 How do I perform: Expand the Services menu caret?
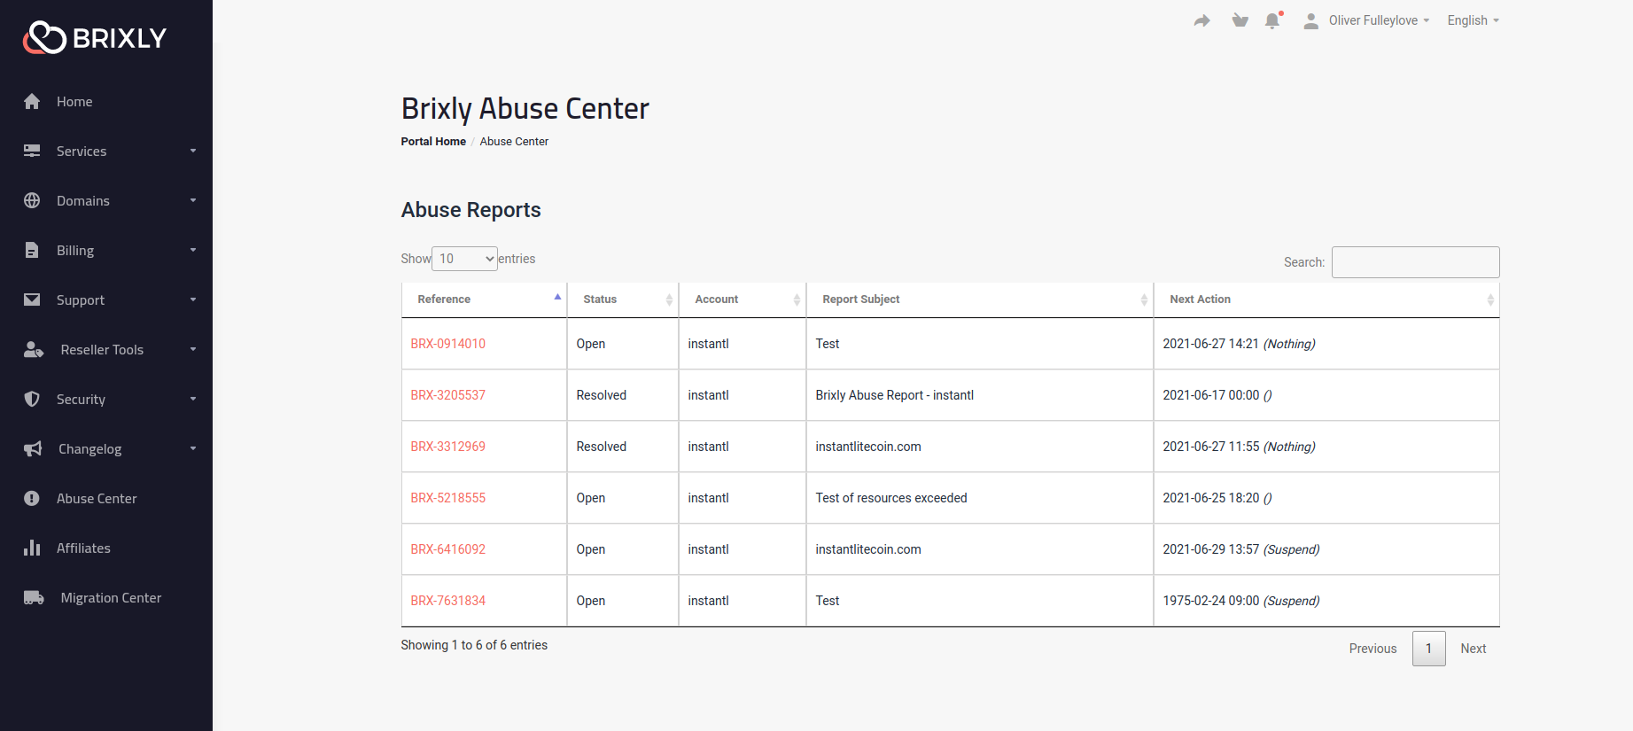pyautogui.click(x=193, y=151)
